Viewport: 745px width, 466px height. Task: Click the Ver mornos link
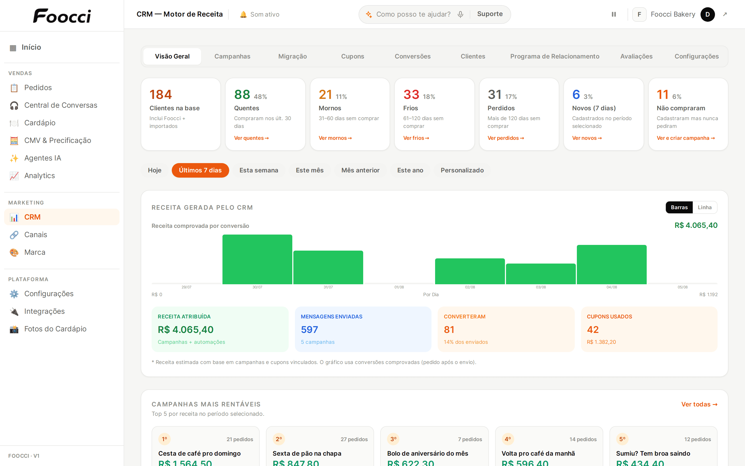point(335,138)
